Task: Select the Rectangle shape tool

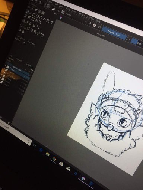Action: click(34, 15)
